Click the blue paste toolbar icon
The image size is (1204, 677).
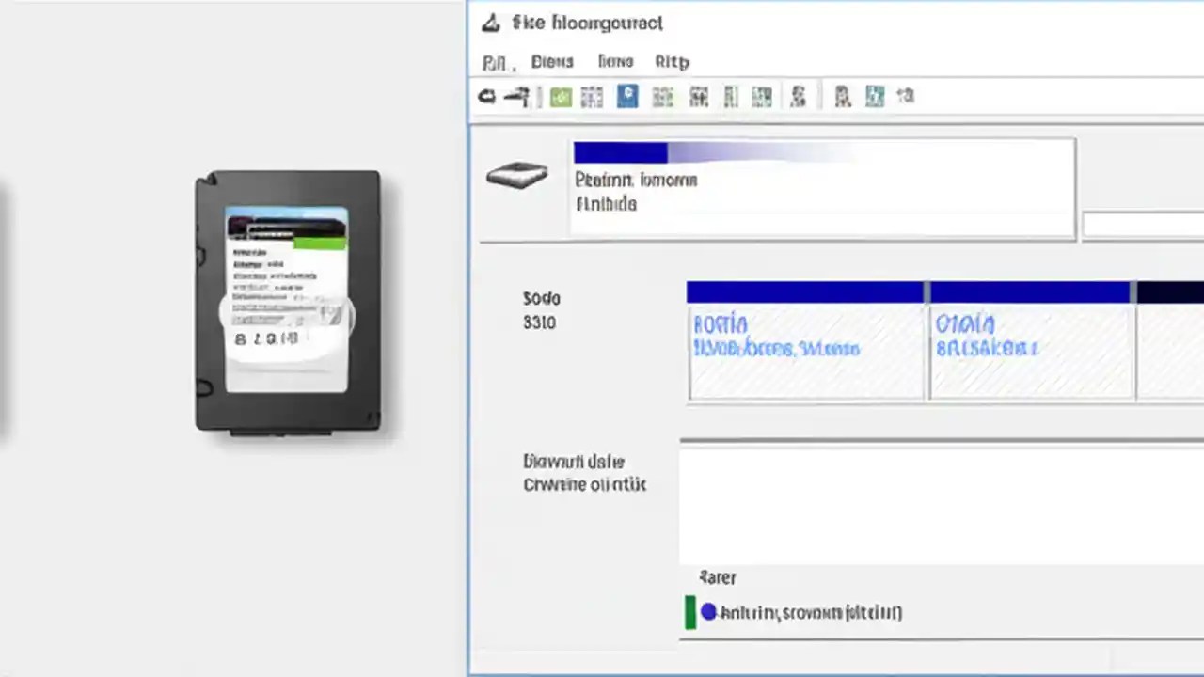[626, 96]
